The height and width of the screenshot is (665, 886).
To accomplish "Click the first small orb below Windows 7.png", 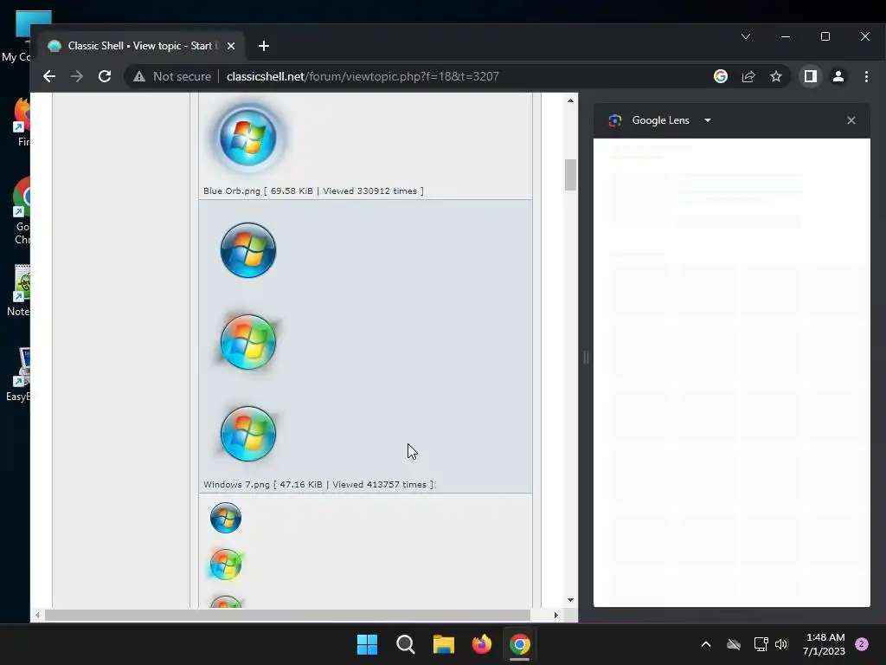I will pyautogui.click(x=226, y=518).
